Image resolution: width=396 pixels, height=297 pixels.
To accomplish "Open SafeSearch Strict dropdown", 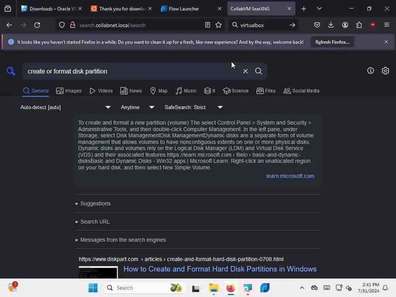I will click(194, 108).
